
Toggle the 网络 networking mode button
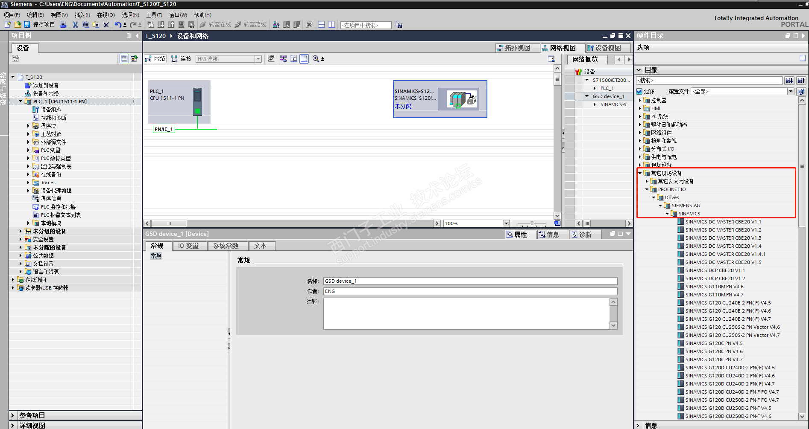(x=155, y=59)
